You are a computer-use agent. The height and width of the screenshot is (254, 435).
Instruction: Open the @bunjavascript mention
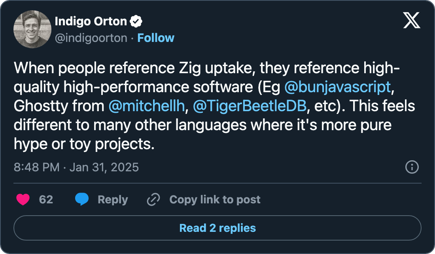click(337, 87)
